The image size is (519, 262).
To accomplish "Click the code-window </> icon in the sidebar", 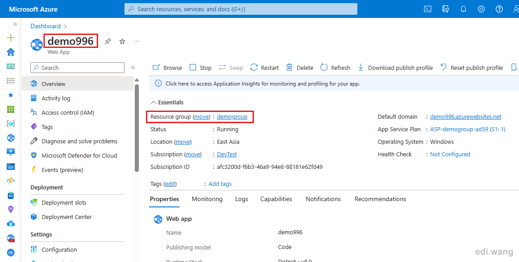I will point(11,167).
